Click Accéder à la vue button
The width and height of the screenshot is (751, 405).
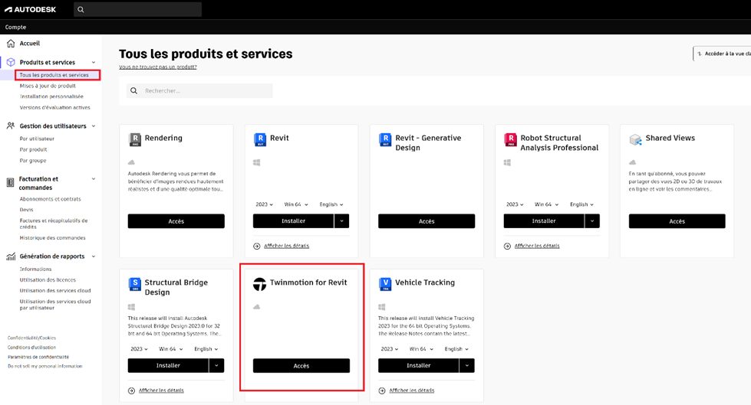pyautogui.click(x=722, y=54)
